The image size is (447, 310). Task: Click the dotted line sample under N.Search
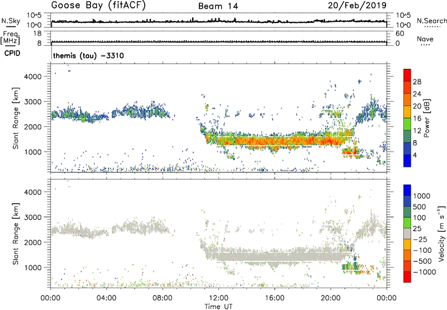[432, 27]
